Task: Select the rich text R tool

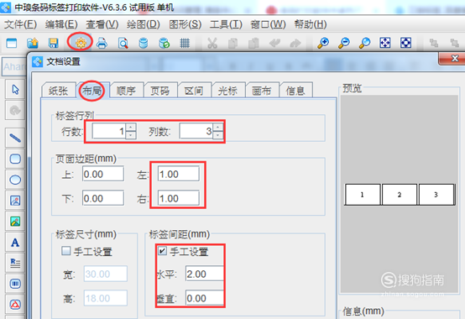Action: coord(15,263)
